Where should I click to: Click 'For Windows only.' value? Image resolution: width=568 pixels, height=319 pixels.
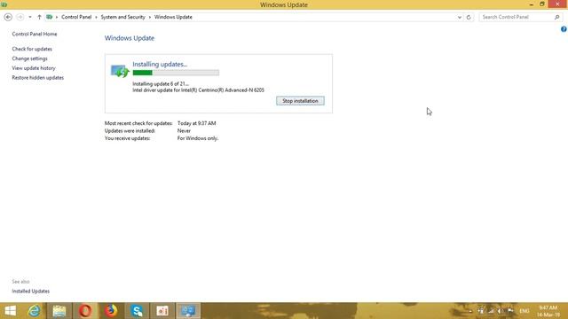[x=197, y=138]
